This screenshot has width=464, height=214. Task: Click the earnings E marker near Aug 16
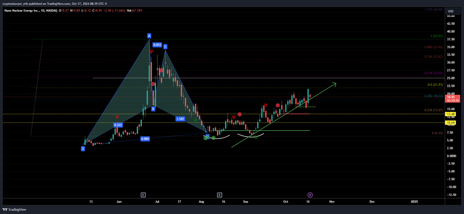tap(219, 195)
